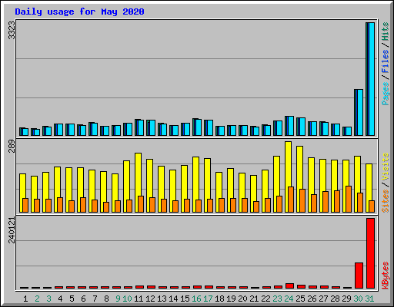Click the small red KBytes bar for day 24
The width and height of the screenshot is (394, 307).
[289, 286]
